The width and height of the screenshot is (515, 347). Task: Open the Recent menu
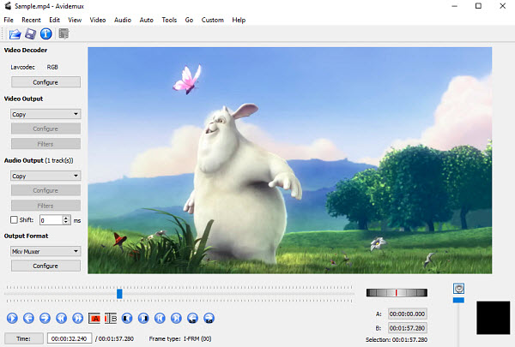pyautogui.click(x=31, y=20)
